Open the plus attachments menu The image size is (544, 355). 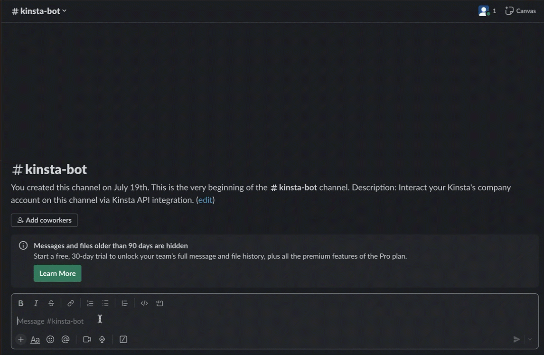(20, 339)
